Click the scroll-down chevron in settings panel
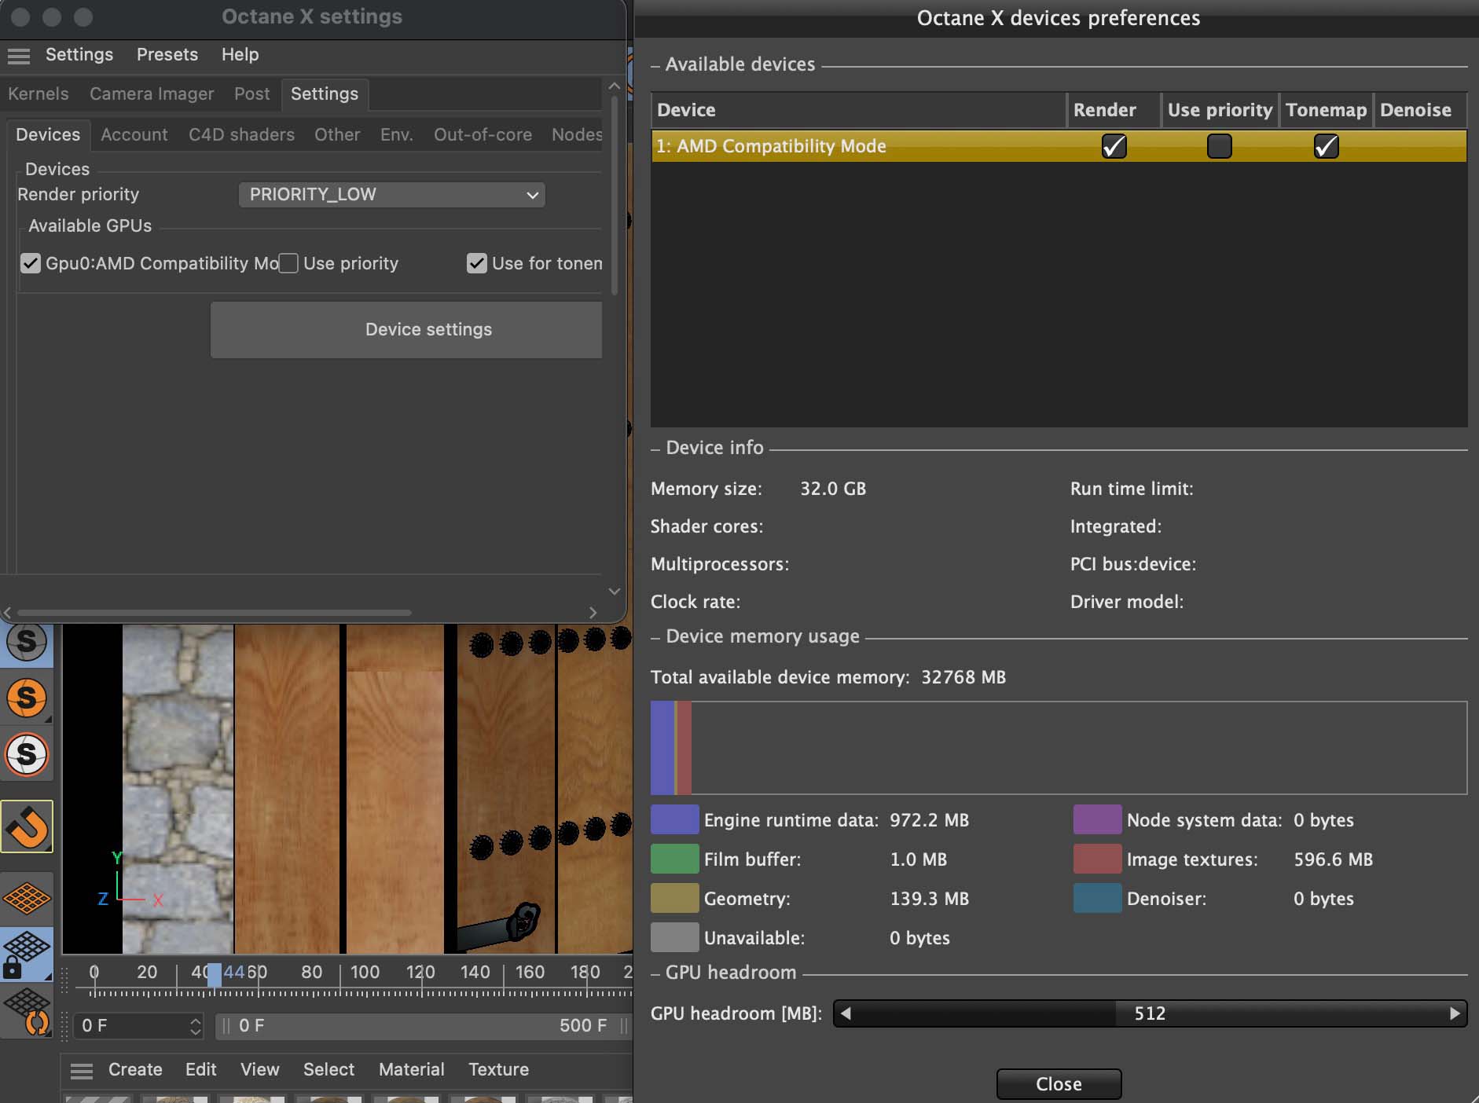1479x1103 pixels. (x=615, y=591)
